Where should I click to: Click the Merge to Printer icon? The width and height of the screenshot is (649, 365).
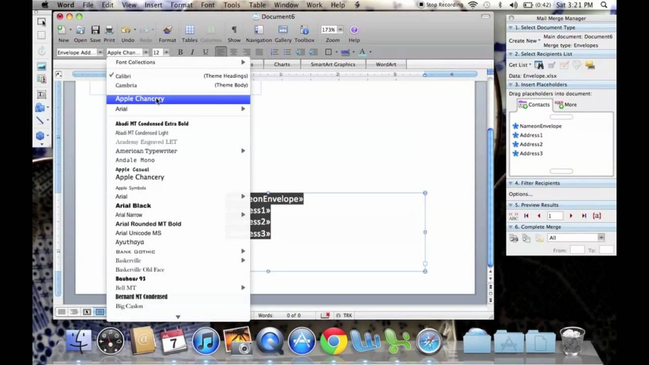pos(514,238)
